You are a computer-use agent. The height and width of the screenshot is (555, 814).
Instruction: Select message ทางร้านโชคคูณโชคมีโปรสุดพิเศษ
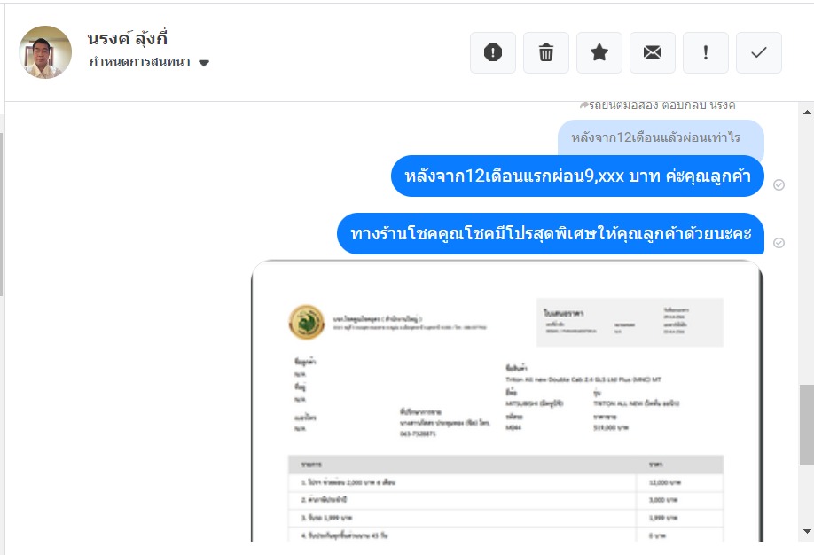coord(551,234)
